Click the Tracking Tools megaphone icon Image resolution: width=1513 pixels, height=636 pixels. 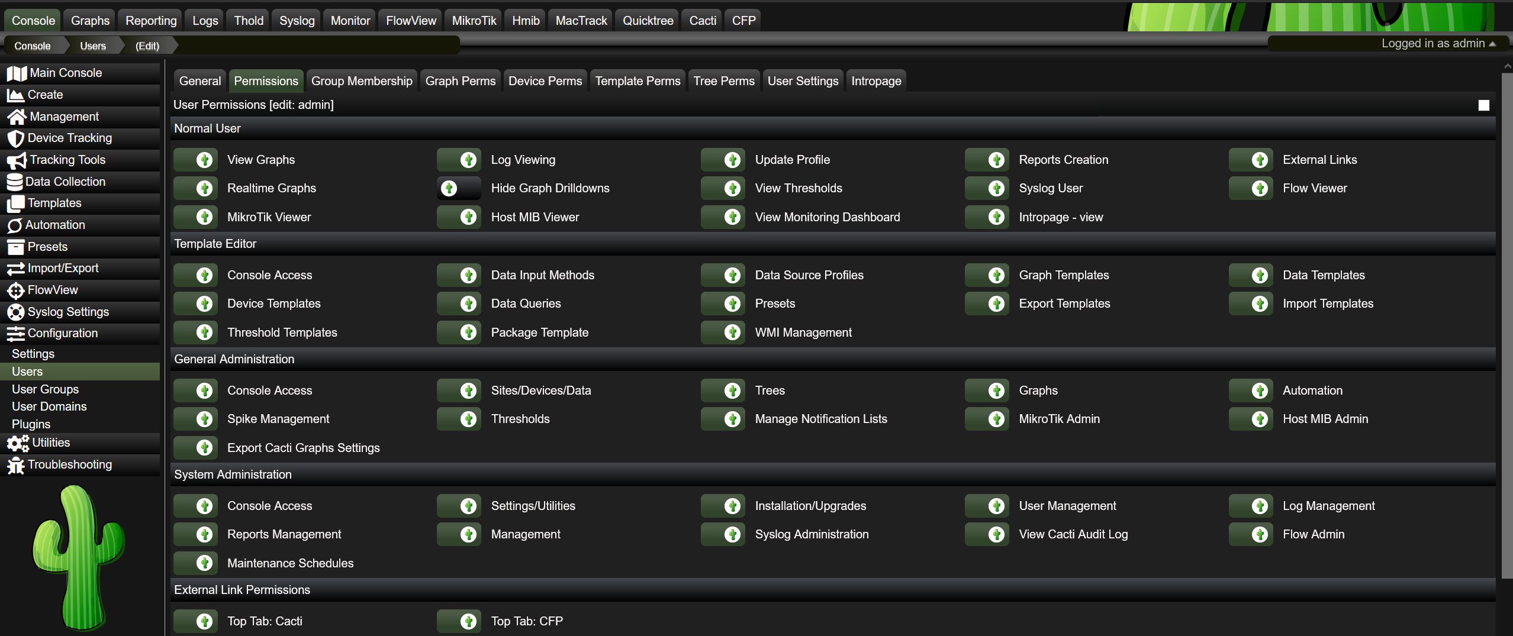pos(17,160)
